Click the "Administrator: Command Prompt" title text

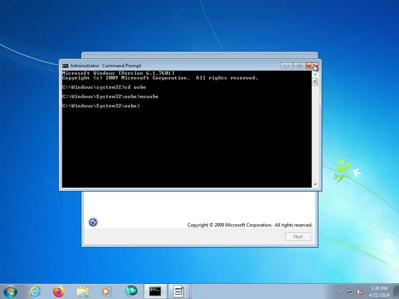pos(106,66)
